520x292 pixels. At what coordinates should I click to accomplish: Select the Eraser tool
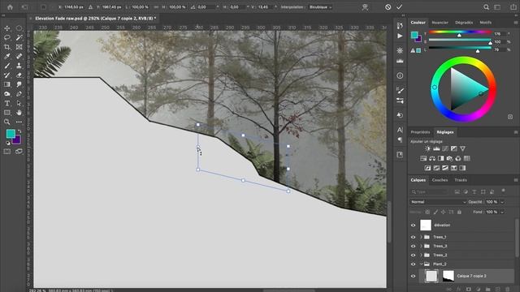tap(19, 75)
